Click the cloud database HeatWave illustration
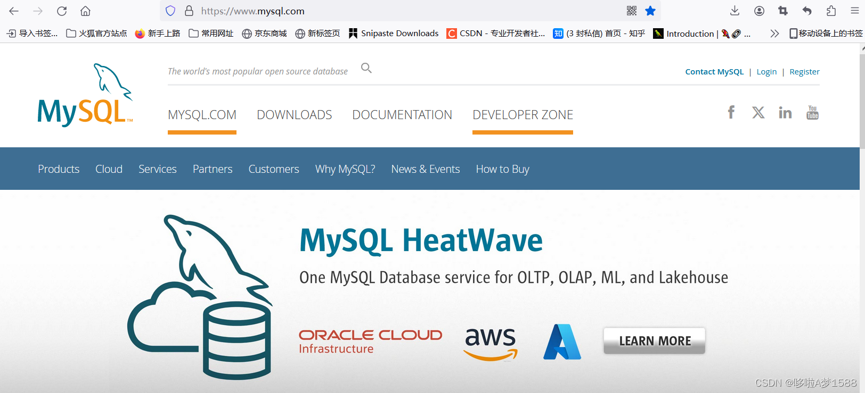The image size is (865, 393). click(200, 297)
